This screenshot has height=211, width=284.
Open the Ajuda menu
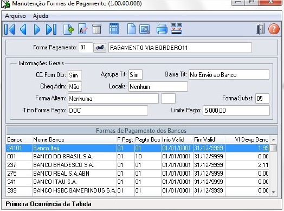[41, 16]
